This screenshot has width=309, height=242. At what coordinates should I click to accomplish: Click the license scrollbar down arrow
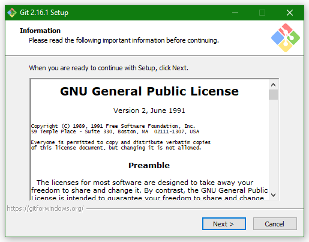click(x=273, y=195)
